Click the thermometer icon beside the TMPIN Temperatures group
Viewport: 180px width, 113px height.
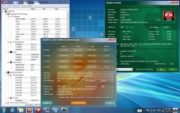pos(11,42)
